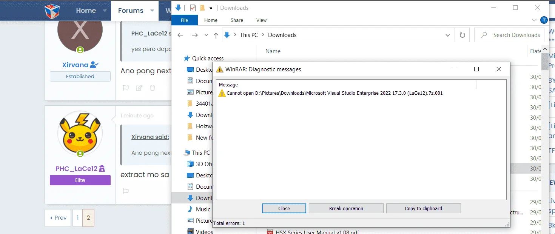Click the Elite badge under PHC_LaCe12
The image size is (555, 234).
[80, 180]
